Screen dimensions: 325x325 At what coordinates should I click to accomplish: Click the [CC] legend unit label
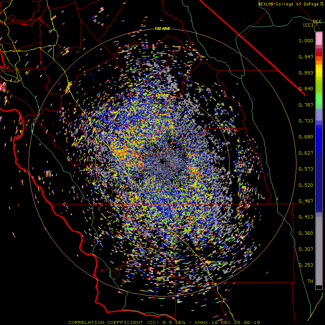pyautogui.click(x=308, y=25)
